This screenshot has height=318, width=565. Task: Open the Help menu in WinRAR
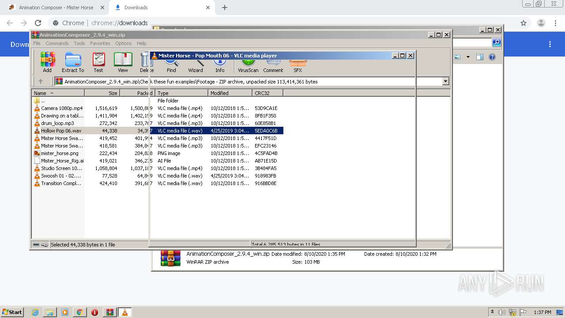click(x=141, y=43)
